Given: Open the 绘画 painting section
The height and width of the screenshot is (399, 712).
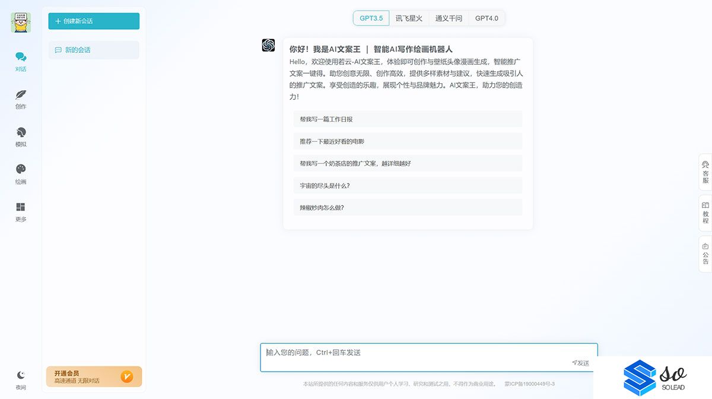Looking at the screenshot, I should click(x=21, y=175).
